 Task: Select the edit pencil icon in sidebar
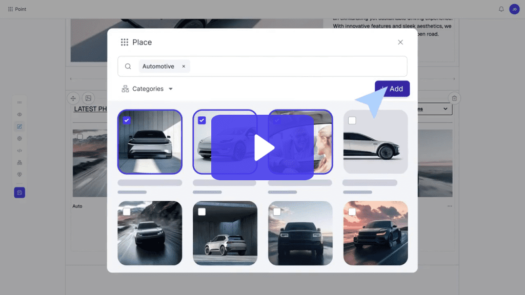pyautogui.click(x=19, y=127)
